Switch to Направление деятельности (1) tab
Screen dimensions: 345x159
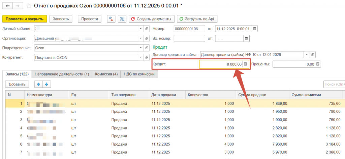(x=62, y=74)
